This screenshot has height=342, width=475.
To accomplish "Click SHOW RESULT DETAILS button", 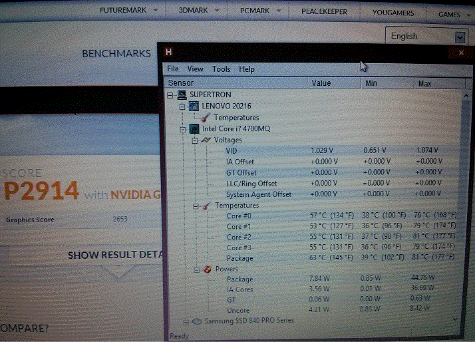I will click(115, 255).
